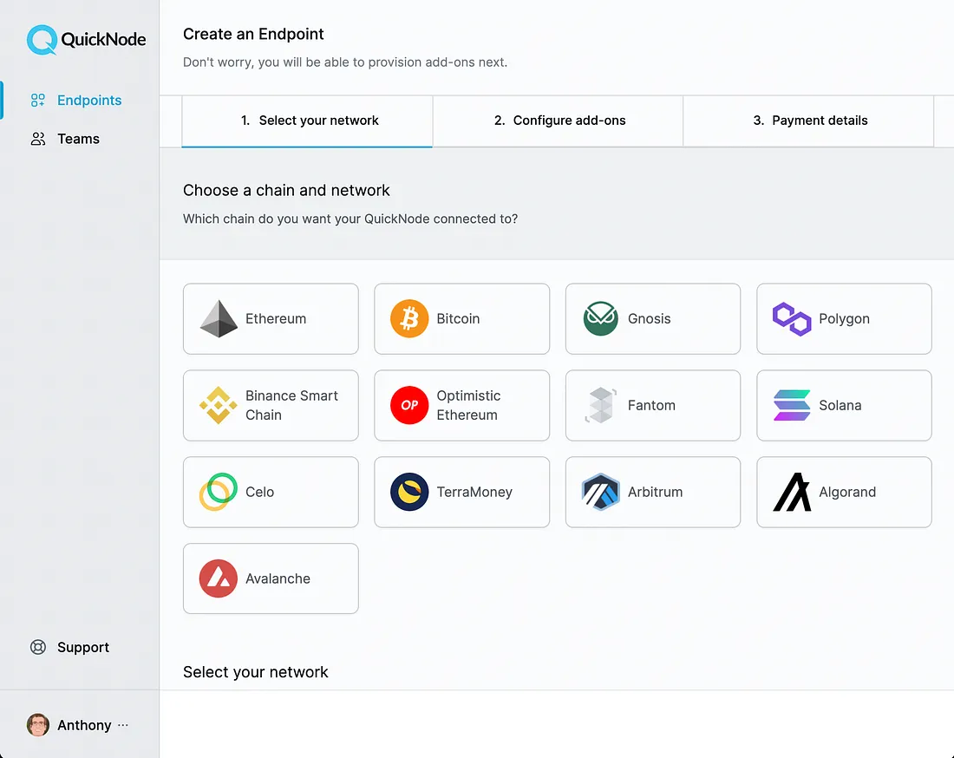The width and height of the screenshot is (954, 758).
Task: Navigate to Teams in sidebar
Action: [x=78, y=139]
